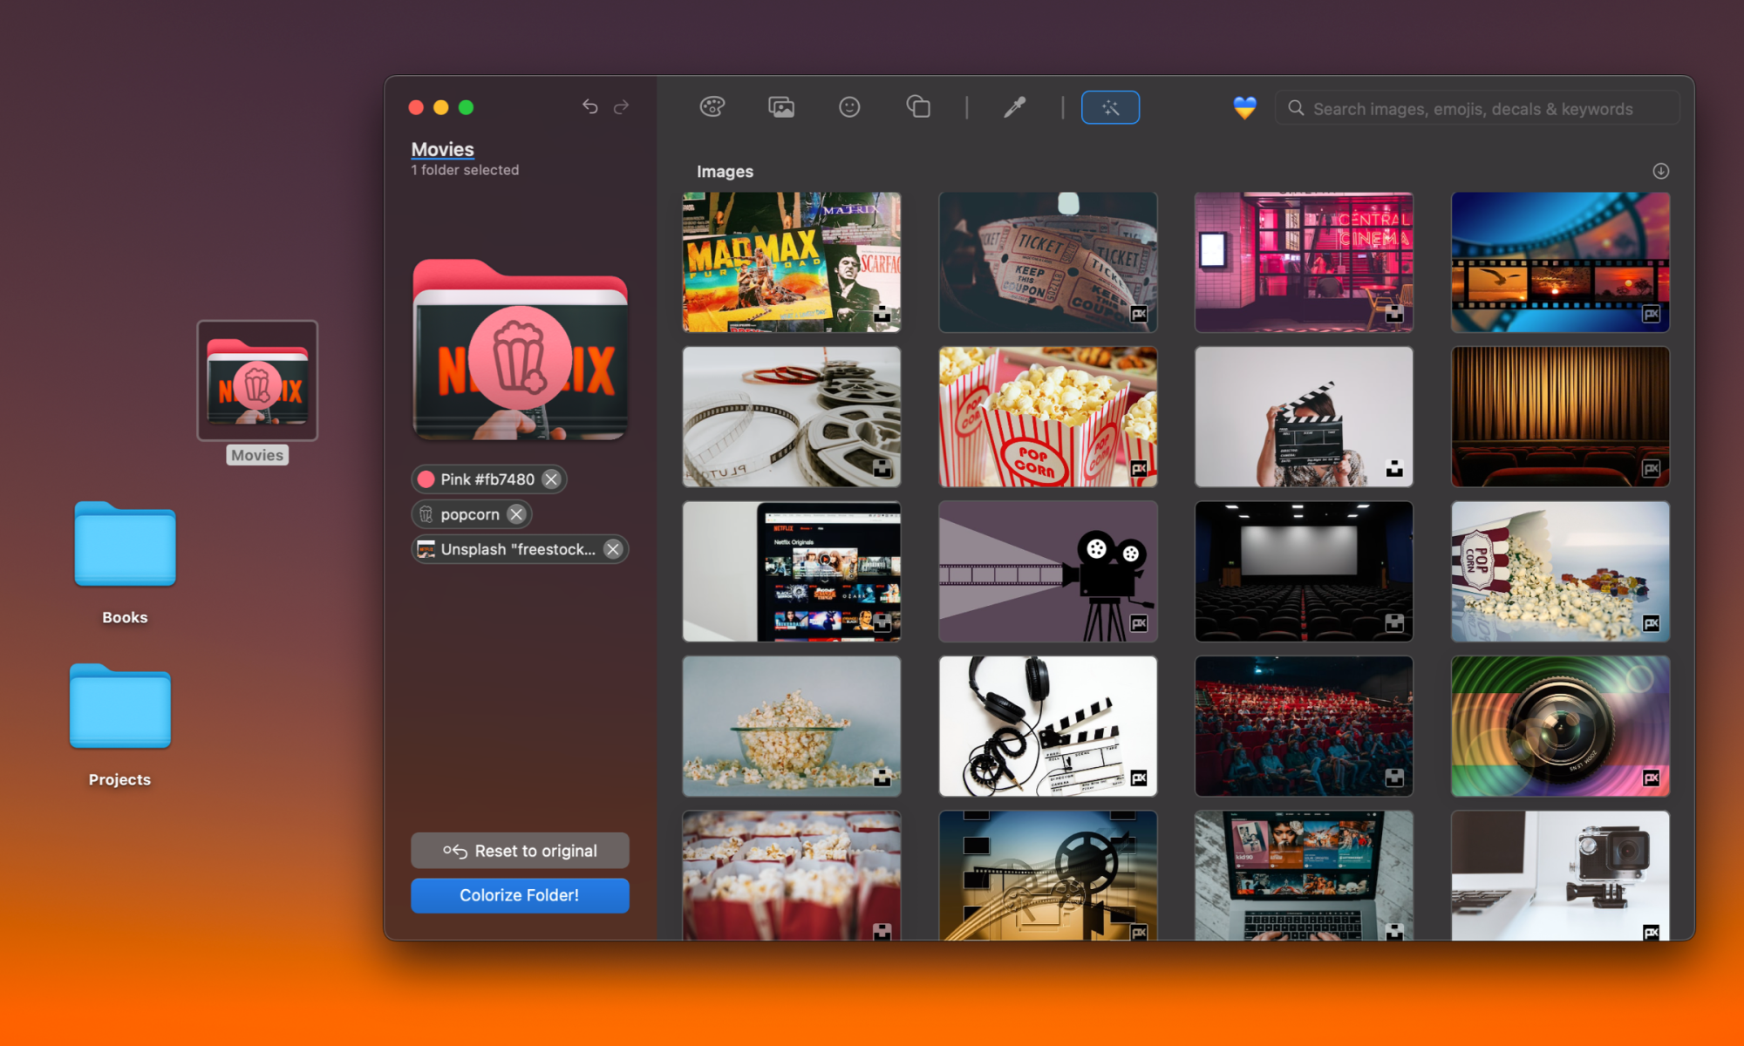Toggle the magic wand suggestions button

[1110, 107]
